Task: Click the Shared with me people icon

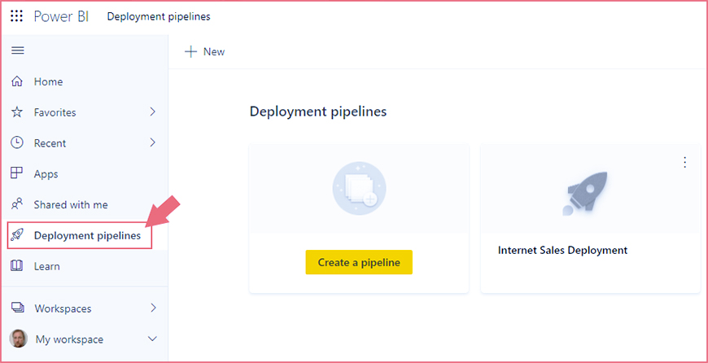Action: pos(17,204)
